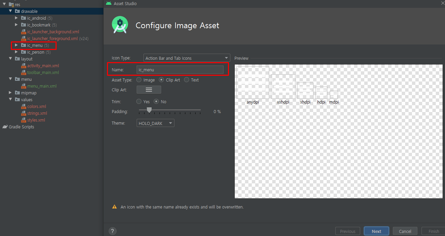This screenshot has width=445, height=236.
Task: Adjust the Padding slider handle
Action: click(x=149, y=110)
